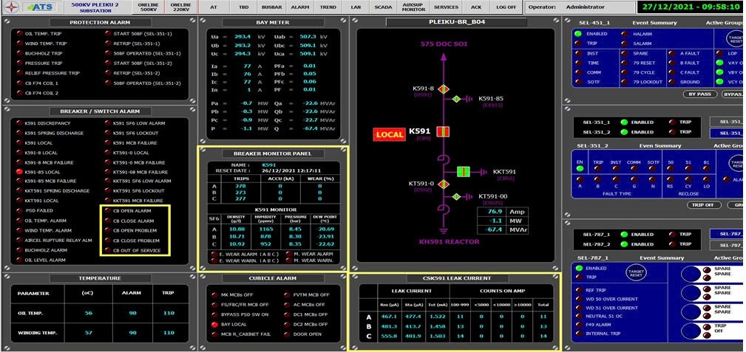Viewport: 746px width, 352px height.
Task: Open the ALARM page
Action: click(300, 7)
